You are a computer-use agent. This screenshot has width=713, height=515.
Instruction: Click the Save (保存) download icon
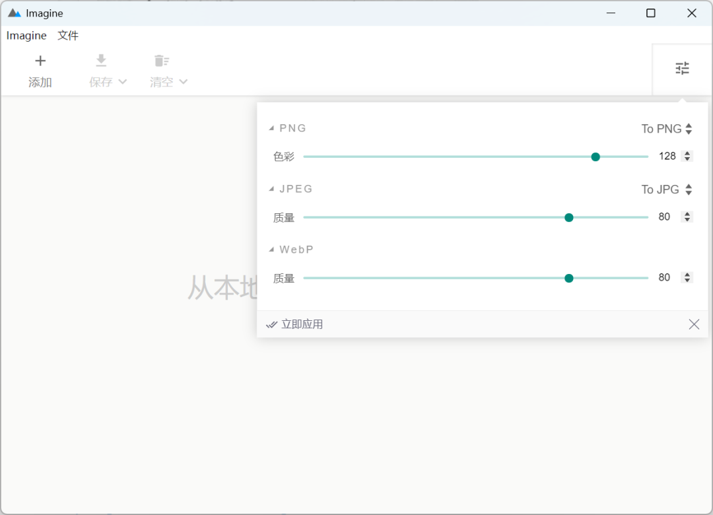[x=101, y=61]
